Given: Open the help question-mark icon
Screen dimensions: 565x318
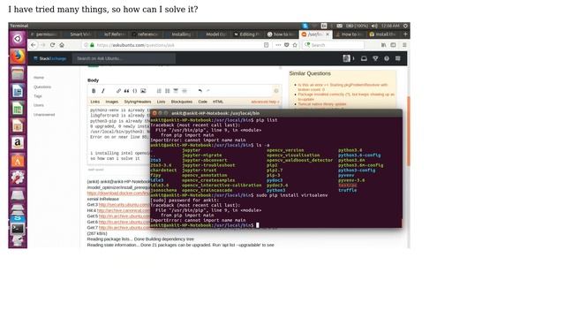Looking at the screenshot, I should point(387,58).
